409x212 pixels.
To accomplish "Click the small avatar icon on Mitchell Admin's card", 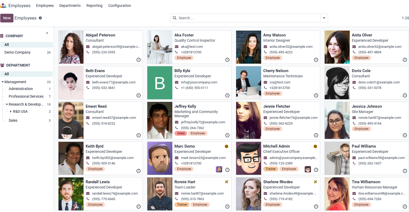I will [308, 169].
